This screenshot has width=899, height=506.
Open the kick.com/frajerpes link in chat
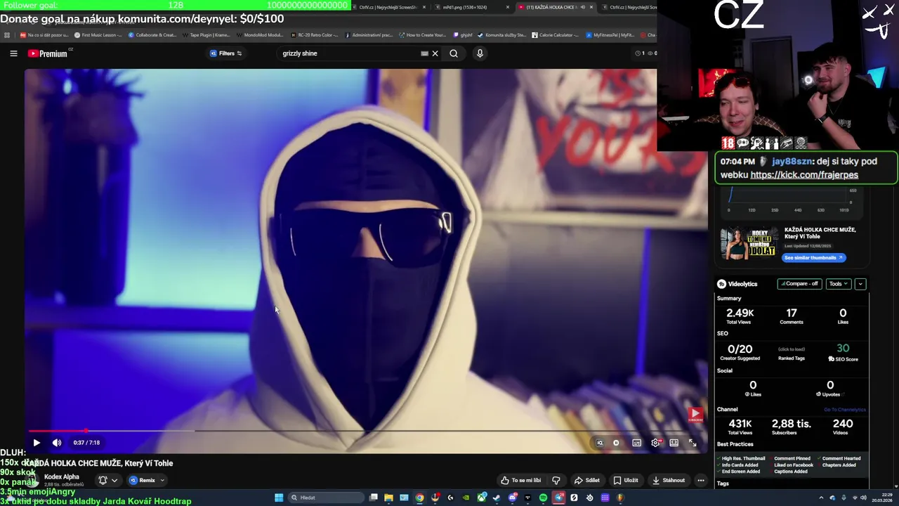pyautogui.click(x=804, y=175)
